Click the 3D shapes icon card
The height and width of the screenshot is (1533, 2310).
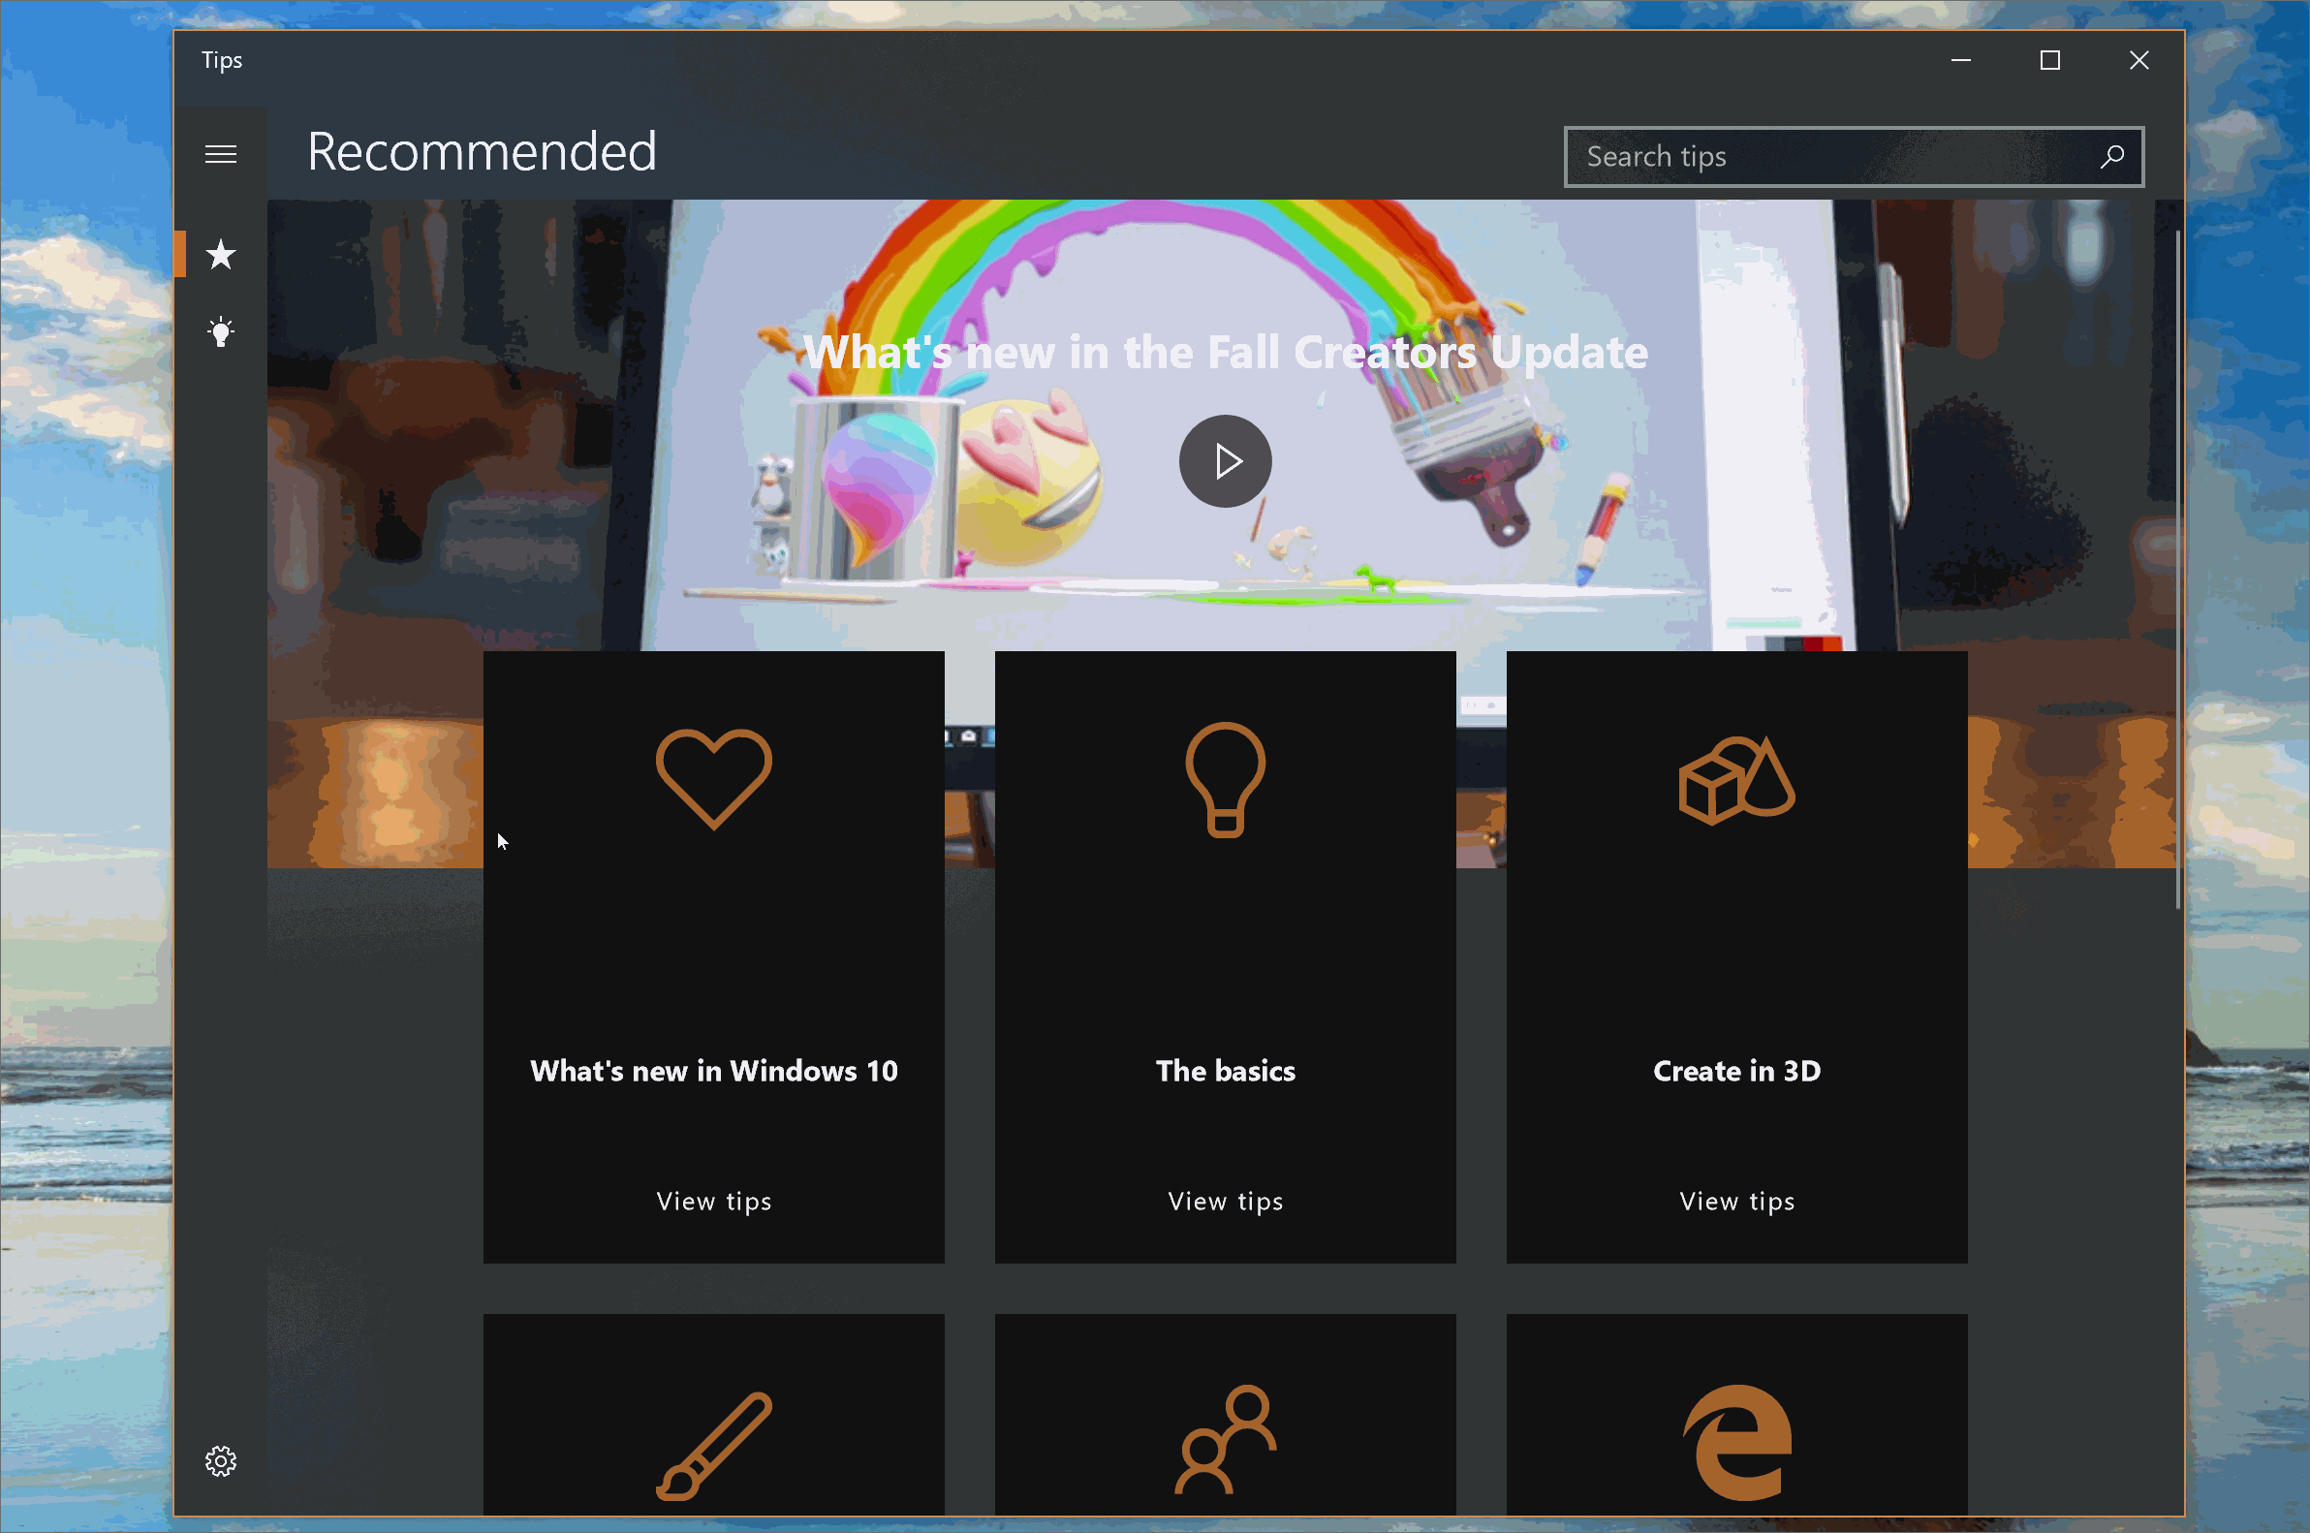point(1736,779)
